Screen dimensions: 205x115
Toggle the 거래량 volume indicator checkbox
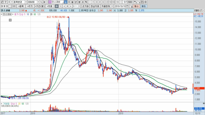click(2, 104)
